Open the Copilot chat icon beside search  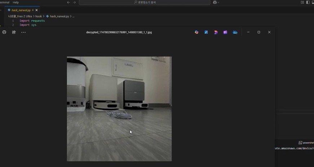pos(215,2)
